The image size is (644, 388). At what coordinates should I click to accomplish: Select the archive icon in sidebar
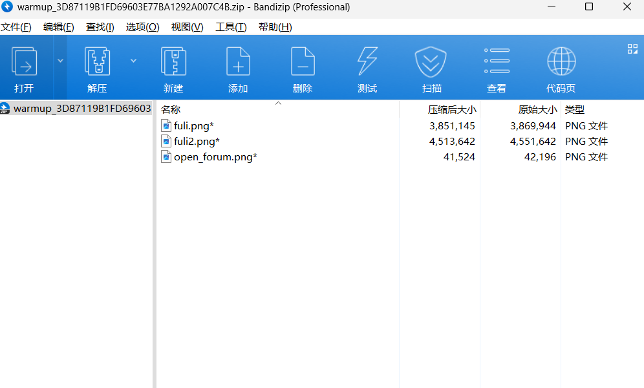point(6,108)
